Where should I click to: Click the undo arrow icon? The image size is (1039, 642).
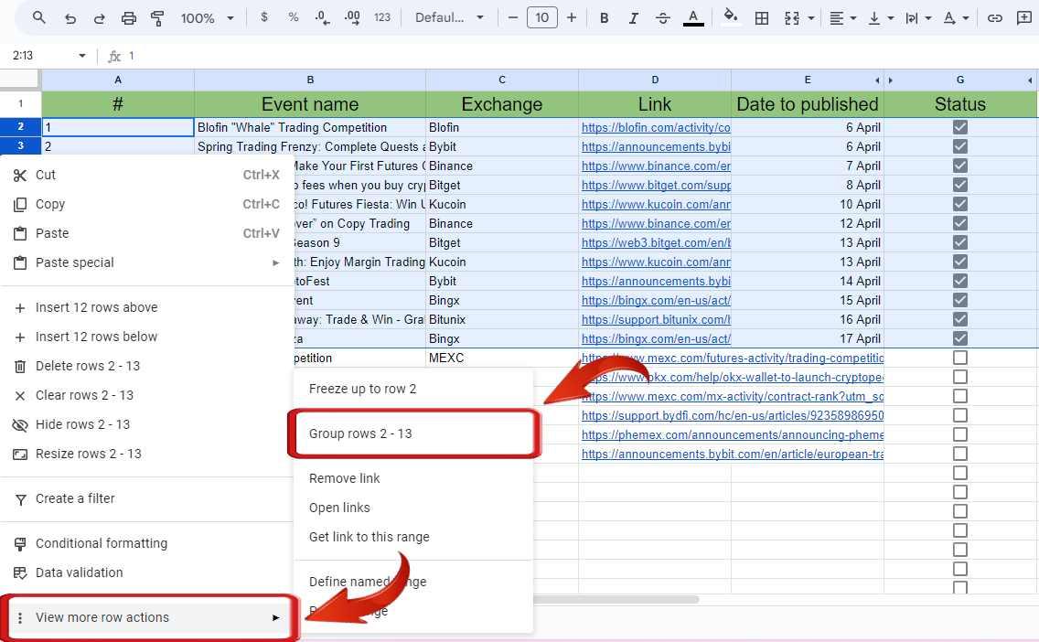(70, 18)
